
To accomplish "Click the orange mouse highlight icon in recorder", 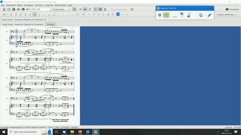I will click(x=166, y=15).
